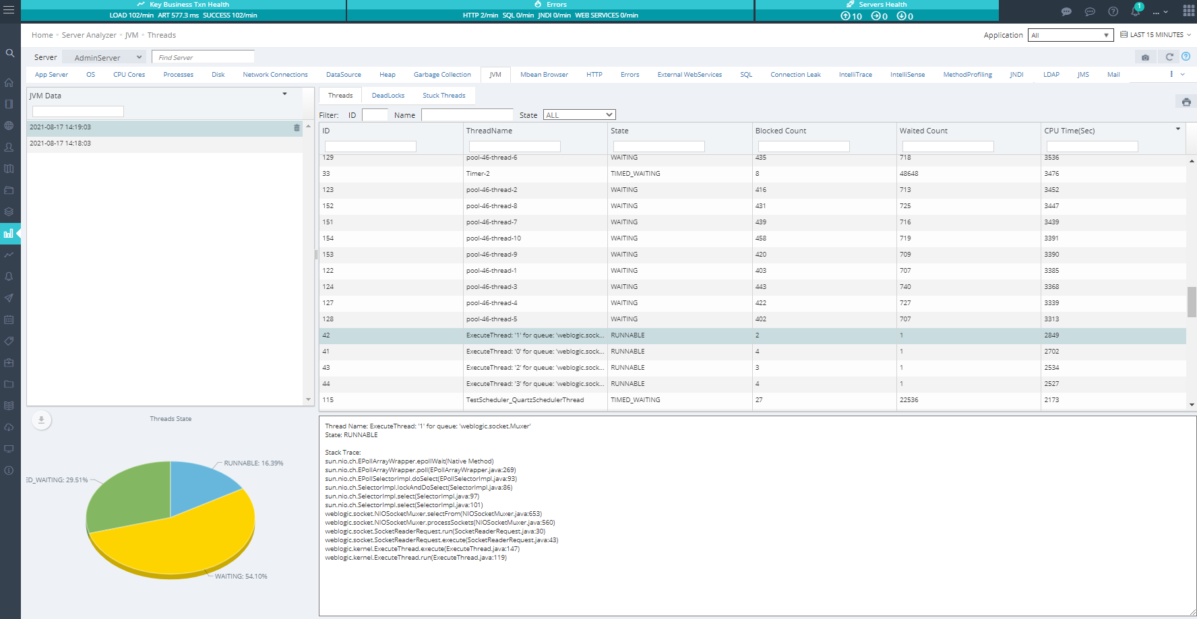The height and width of the screenshot is (619, 1197).
Task: Open the Servers Health panel
Action: click(x=877, y=10)
